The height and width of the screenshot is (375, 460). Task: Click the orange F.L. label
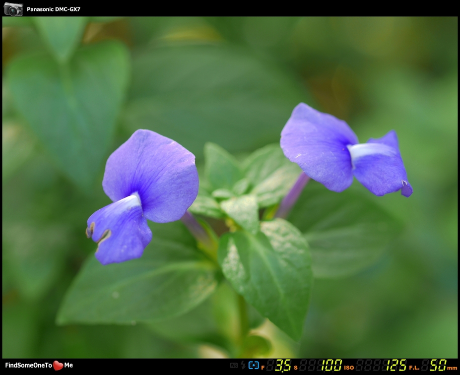pyautogui.click(x=414, y=368)
